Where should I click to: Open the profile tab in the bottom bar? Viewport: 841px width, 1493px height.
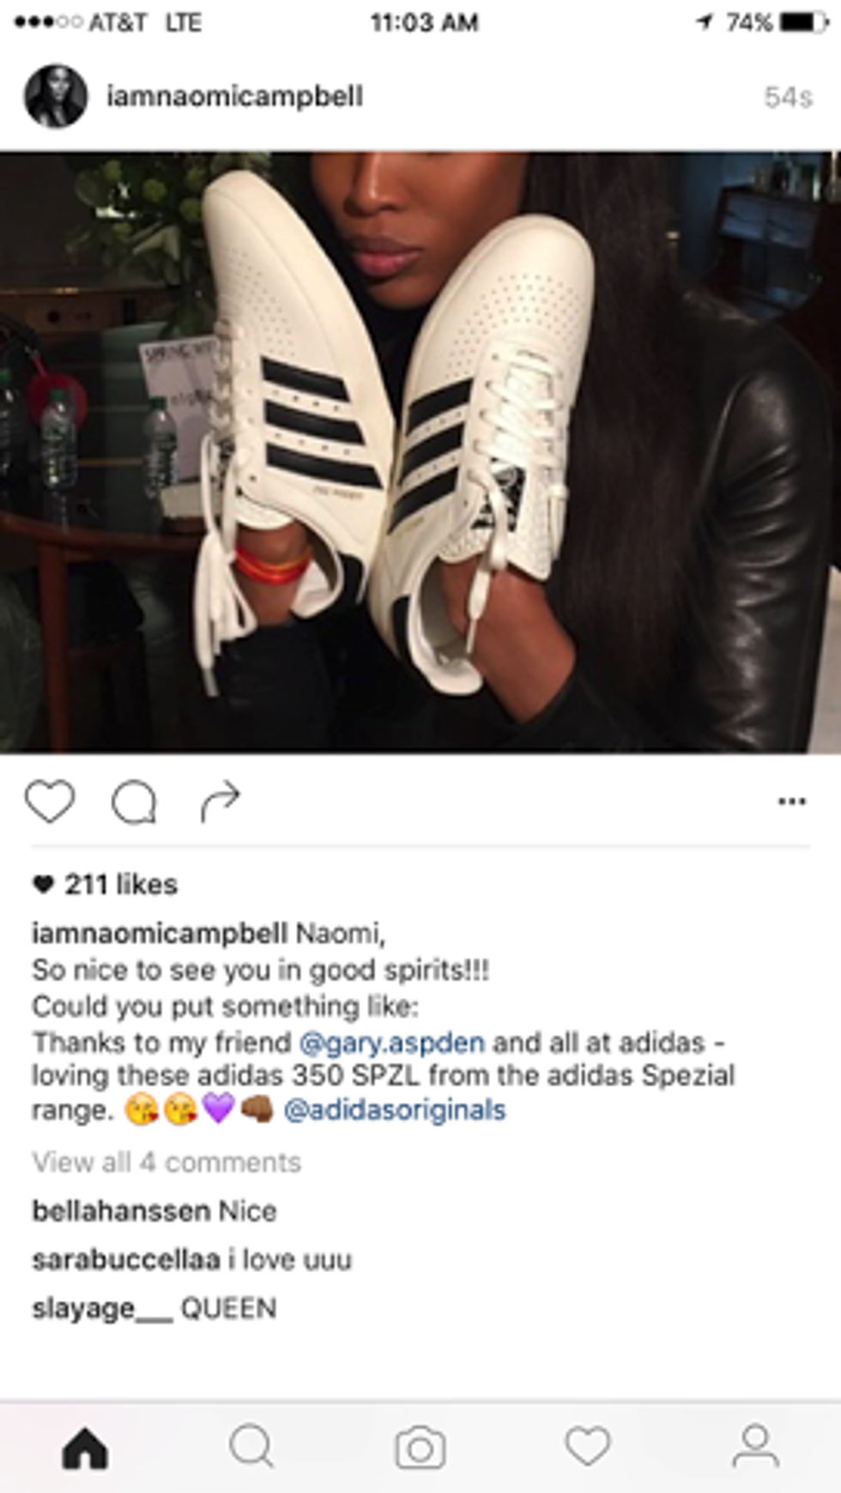(755, 1448)
